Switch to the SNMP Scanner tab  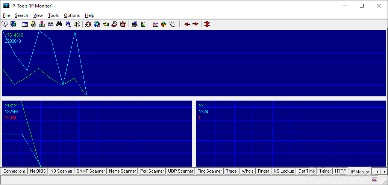point(91,171)
